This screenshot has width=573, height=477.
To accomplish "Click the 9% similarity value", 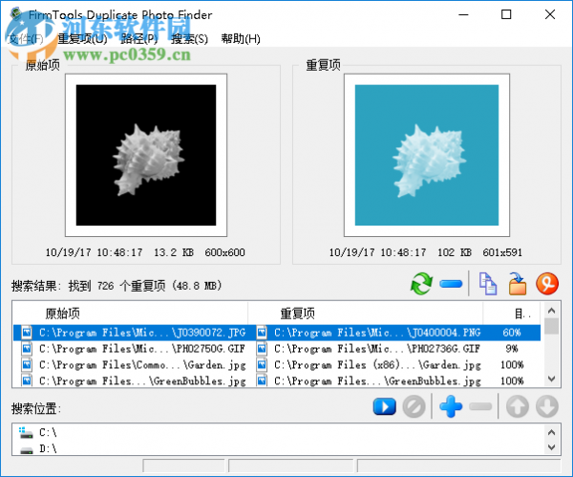I will tap(512, 349).
